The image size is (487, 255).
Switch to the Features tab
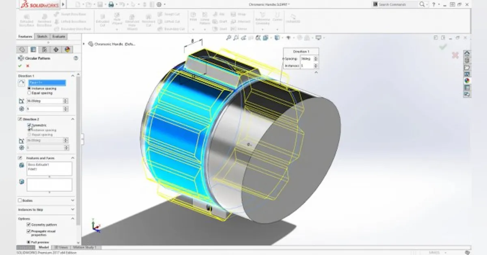pos(25,36)
